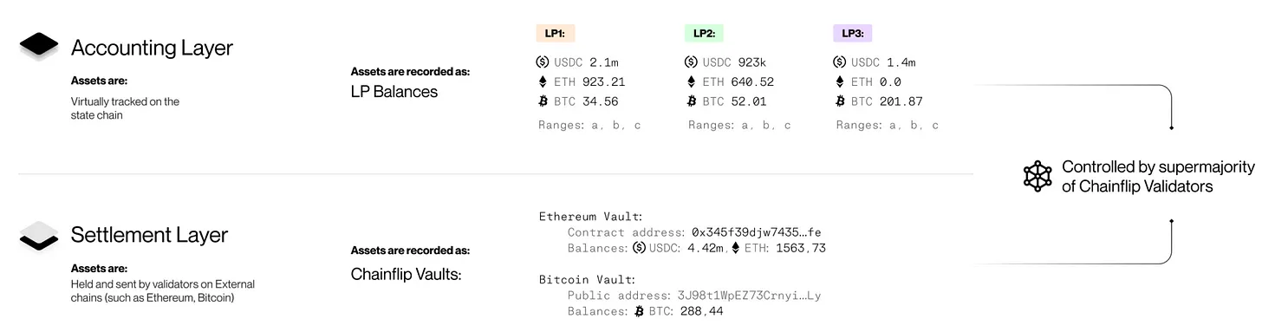Image resolution: width=1262 pixels, height=332 pixels.
Task: Click the Ethereum contract address 0x345f39djw7435…fe
Action: 756,232
